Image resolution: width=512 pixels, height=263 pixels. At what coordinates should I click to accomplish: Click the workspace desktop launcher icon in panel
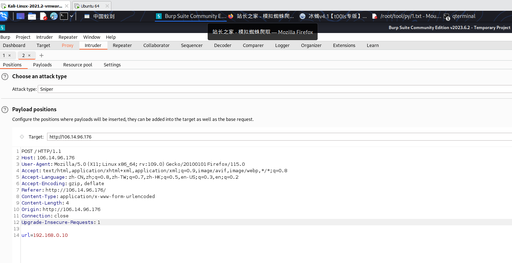[x=20, y=16]
